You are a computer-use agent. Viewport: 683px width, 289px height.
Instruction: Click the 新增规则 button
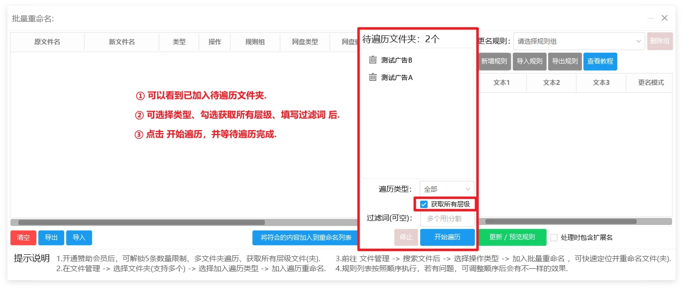click(x=494, y=62)
